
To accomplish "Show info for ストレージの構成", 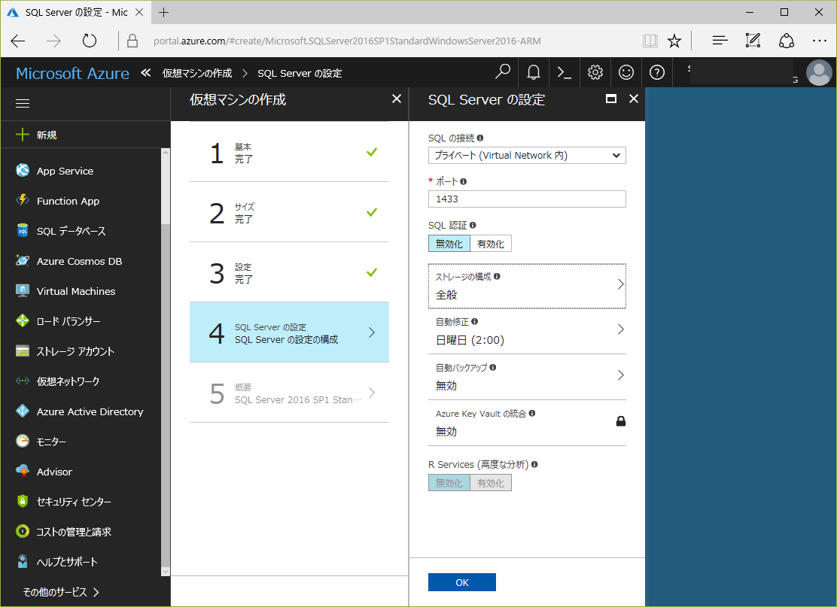I will (497, 276).
